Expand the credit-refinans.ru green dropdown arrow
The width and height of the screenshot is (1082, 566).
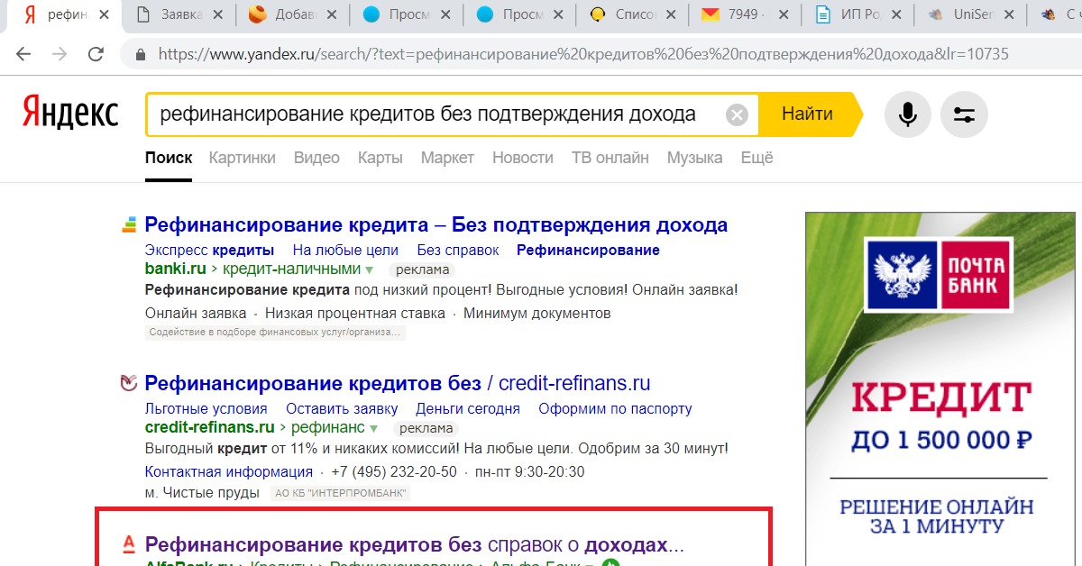(x=373, y=428)
